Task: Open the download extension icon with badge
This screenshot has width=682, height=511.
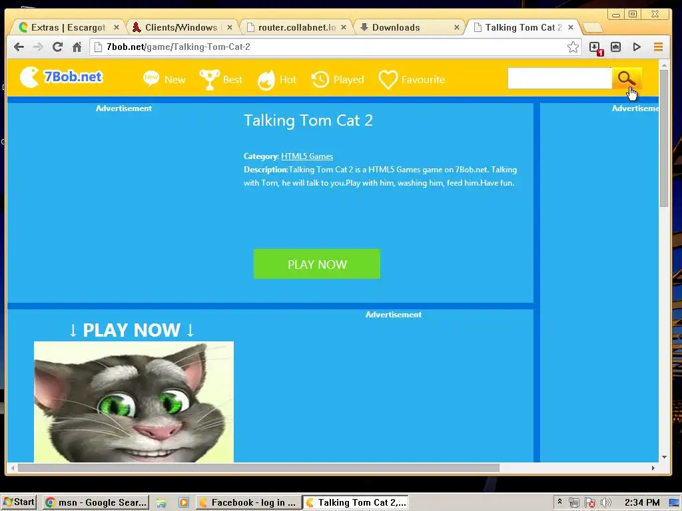Action: click(x=595, y=48)
